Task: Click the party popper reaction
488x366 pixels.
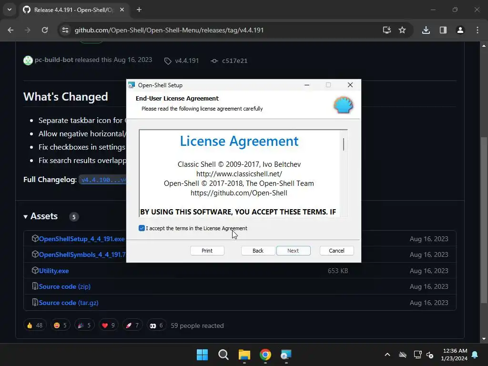Action: click(x=84, y=325)
